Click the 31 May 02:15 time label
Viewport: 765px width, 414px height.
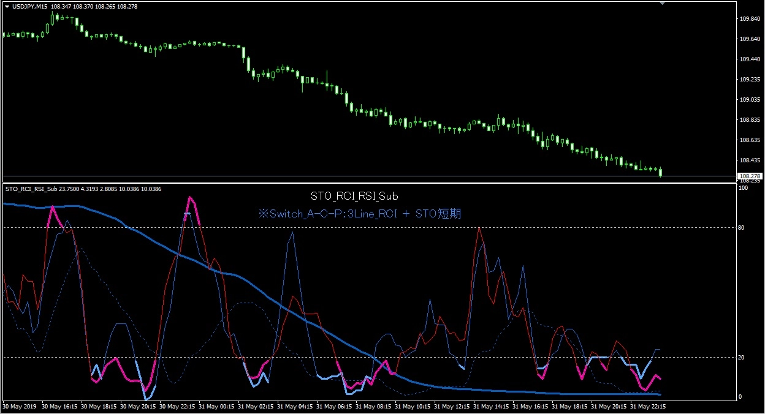pyautogui.click(x=256, y=406)
